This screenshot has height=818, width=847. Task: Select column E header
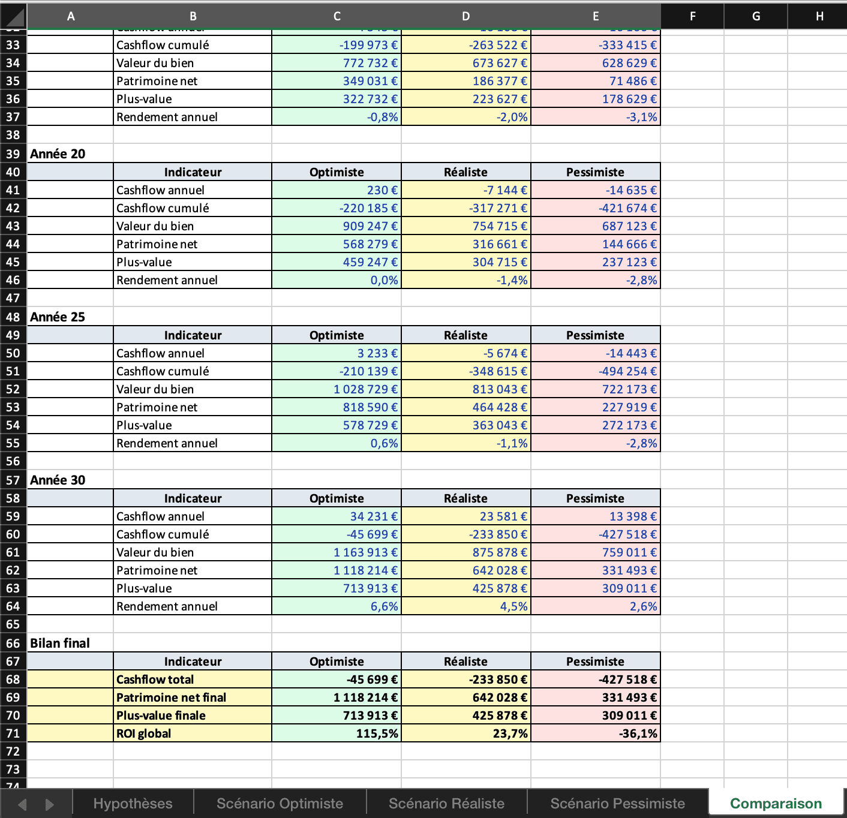click(596, 16)
